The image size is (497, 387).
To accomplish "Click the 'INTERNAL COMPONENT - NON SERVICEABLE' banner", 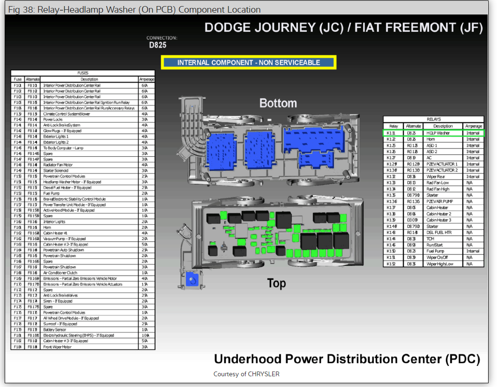I will [x=248, y=62].
